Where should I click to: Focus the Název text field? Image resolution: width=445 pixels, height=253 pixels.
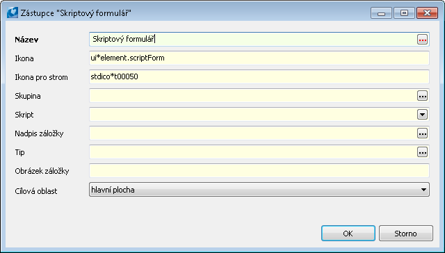click(253, 39)
